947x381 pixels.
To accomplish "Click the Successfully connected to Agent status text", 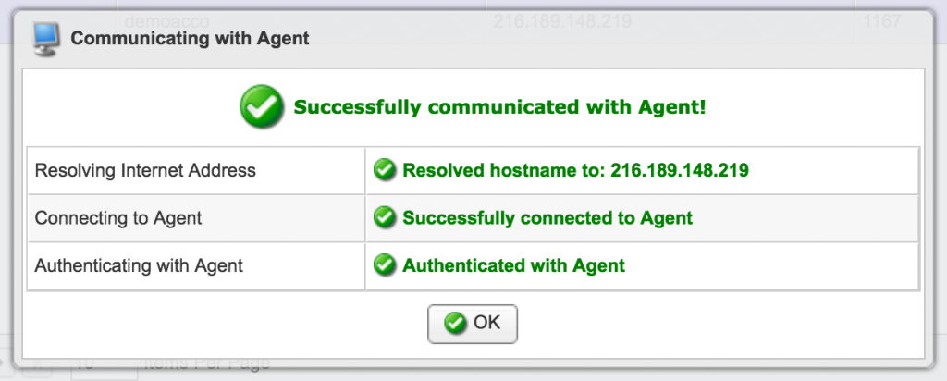I will (x=547, y=218).
